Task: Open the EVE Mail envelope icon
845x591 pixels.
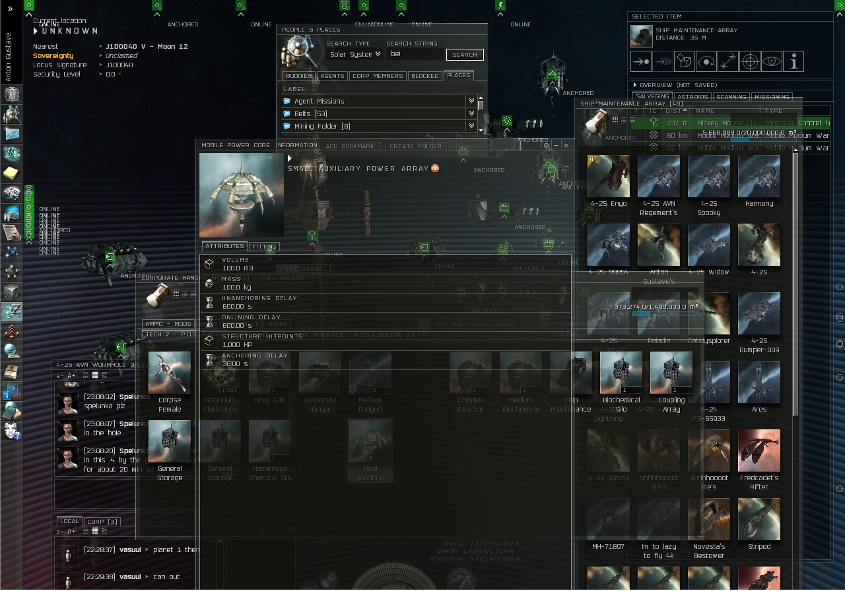Action: click(11, 134)
